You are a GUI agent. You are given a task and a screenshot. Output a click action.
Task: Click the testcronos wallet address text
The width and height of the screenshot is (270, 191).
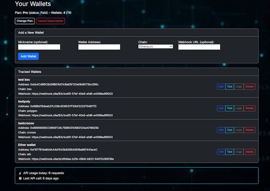pos(58,128)
